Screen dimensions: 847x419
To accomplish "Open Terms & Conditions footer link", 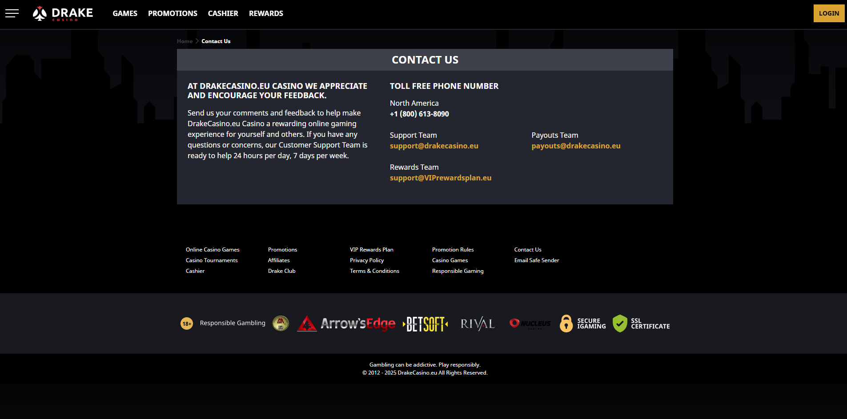I will (x=374, y=271).
